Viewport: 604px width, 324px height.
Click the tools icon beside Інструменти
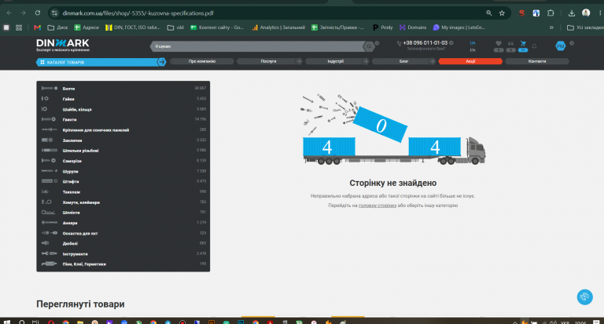point(50,253)
